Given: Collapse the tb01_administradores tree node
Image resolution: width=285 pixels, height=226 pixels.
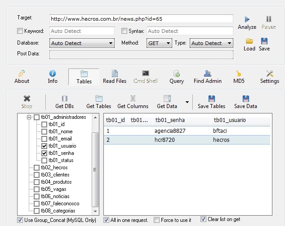Looking at the screenshot, I should pos(29,117).
